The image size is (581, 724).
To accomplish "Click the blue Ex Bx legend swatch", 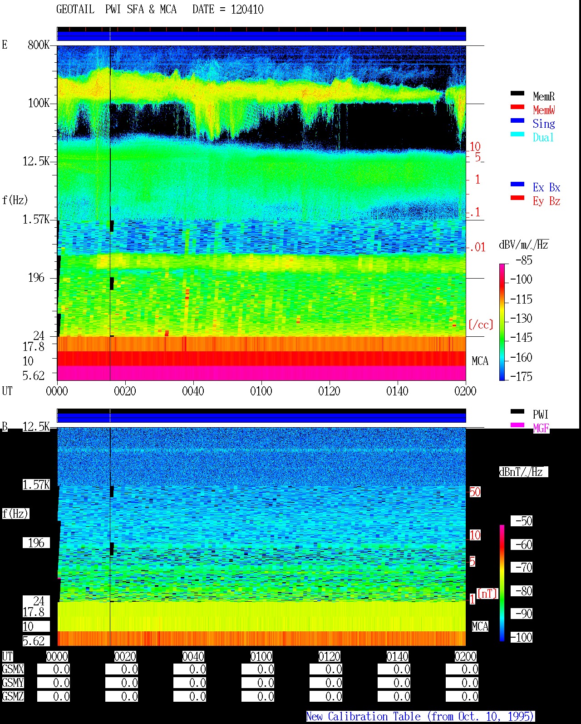I will point(517,185).
